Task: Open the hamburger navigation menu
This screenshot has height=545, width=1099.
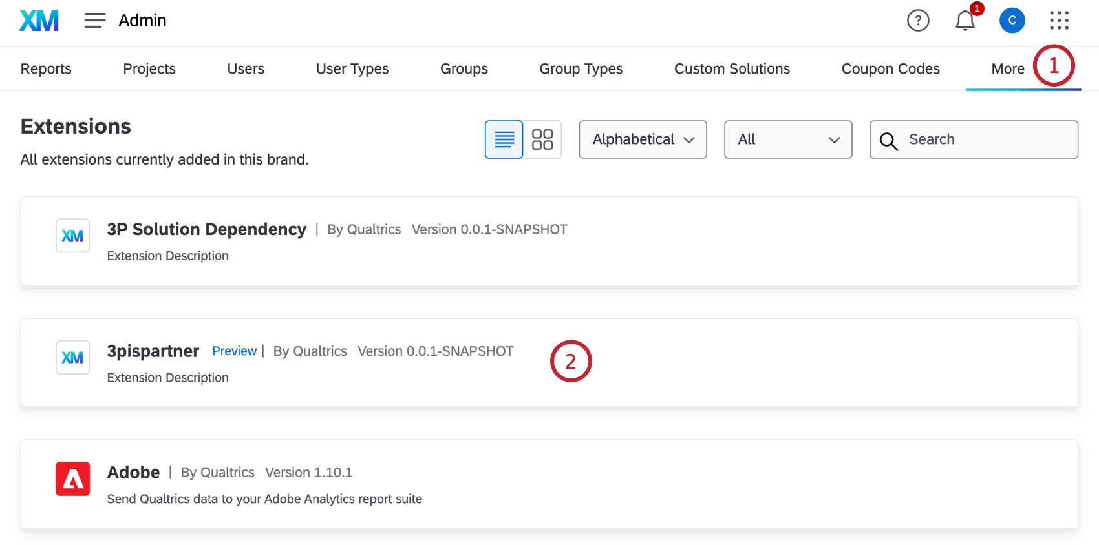Action: (x=94, y=21)
